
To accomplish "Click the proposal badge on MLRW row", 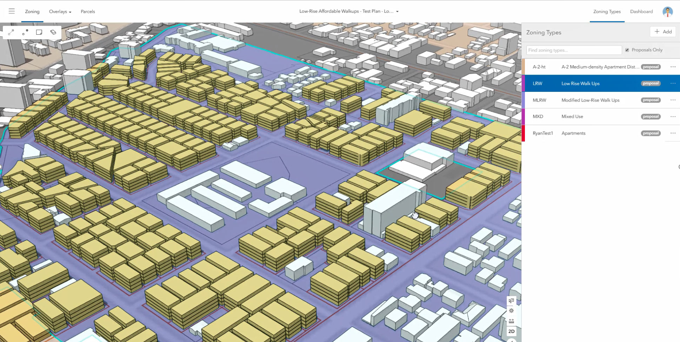I will tap(651, 100).
